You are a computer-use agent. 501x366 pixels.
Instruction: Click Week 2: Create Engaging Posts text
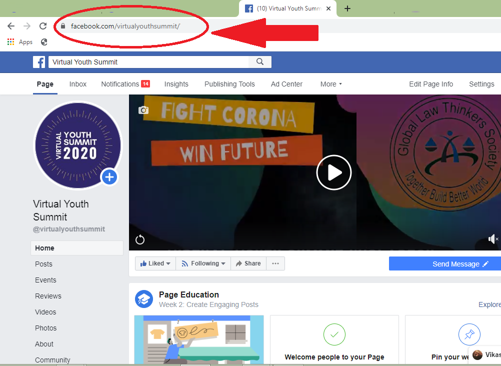208,304
